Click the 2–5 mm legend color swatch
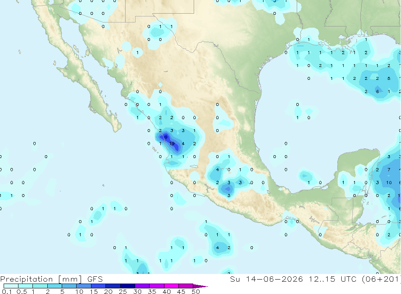 pos(55,286)
